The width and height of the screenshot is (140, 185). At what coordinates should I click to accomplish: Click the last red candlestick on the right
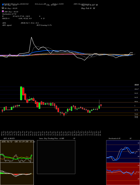(x=101, y=105)
